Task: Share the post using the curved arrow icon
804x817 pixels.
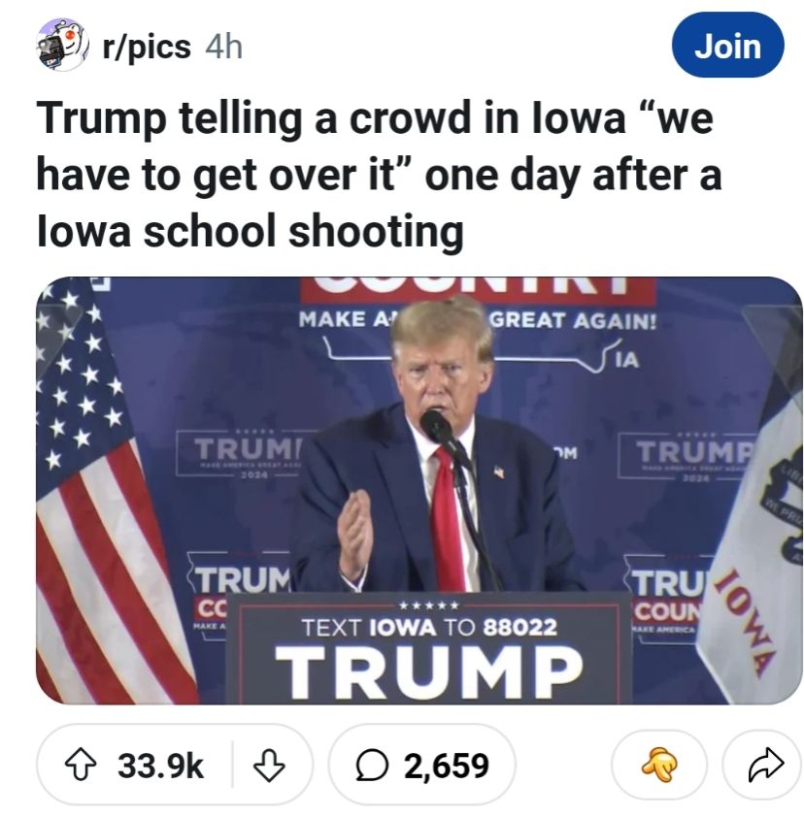Action: click(766, 765)
